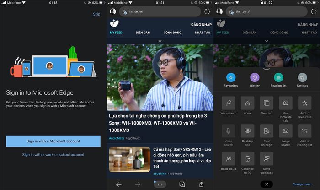Viewport: 320px width, 190px height.
Task: Sign in with a work or school account
Action: click(53, 155)
